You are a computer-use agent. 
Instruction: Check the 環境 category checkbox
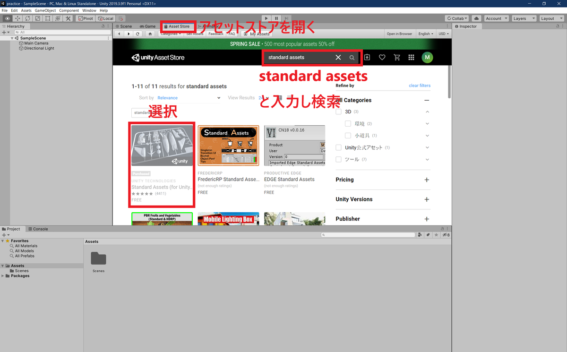[348, 123]
